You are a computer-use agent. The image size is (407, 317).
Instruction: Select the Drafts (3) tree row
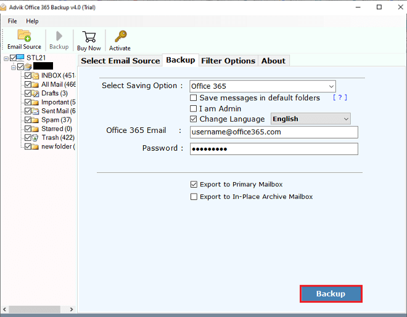[x=54, y=93]
